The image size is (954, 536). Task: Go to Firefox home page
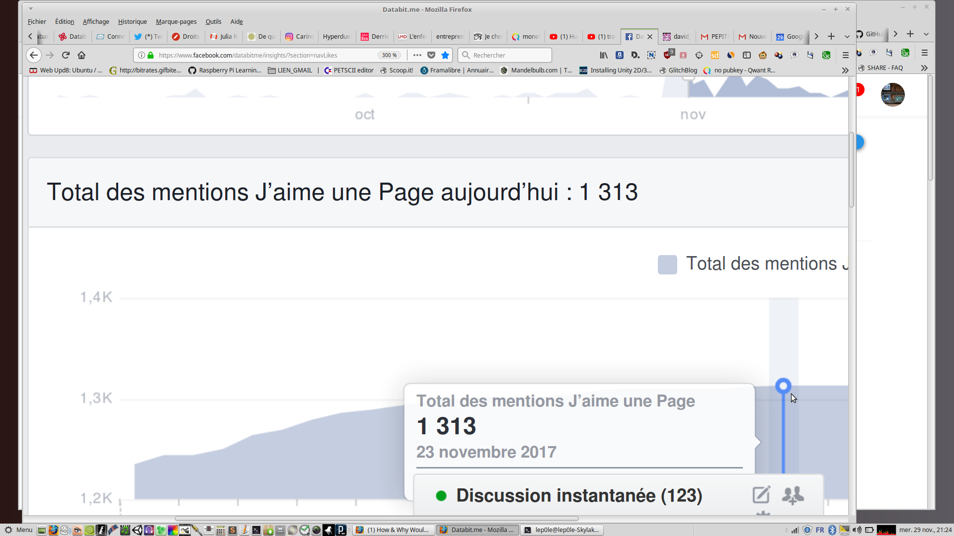point(81,55)
